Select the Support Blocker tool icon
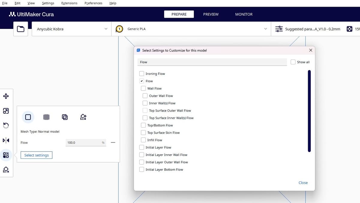 pyautogui.click(x=6, y=170)
